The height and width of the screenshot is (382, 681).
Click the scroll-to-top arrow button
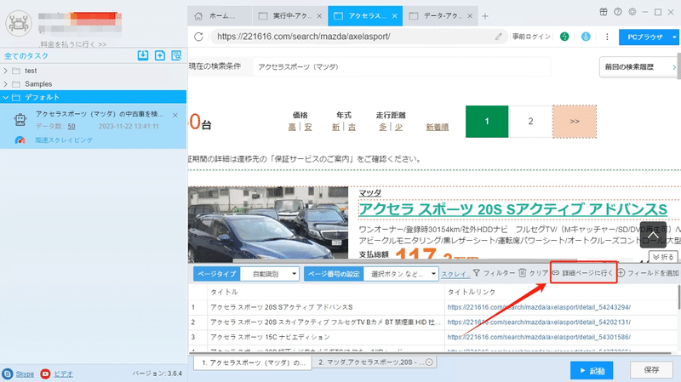[653, 235]
